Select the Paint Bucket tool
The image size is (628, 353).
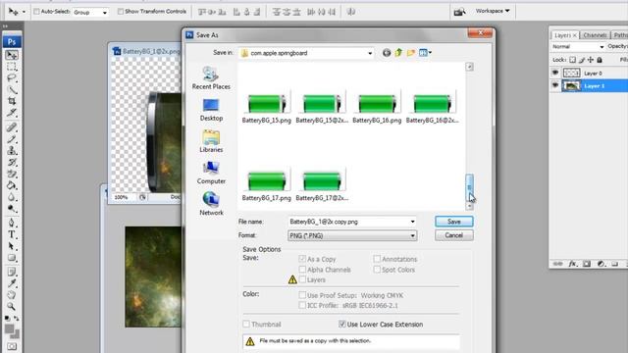click(12, 185)
